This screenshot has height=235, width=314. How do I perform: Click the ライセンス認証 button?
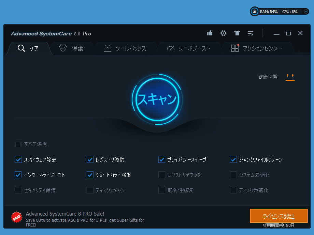[279, 216]
